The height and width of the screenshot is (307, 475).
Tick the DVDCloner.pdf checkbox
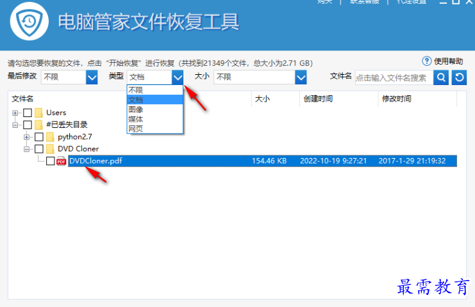click(x=51, y=161)
